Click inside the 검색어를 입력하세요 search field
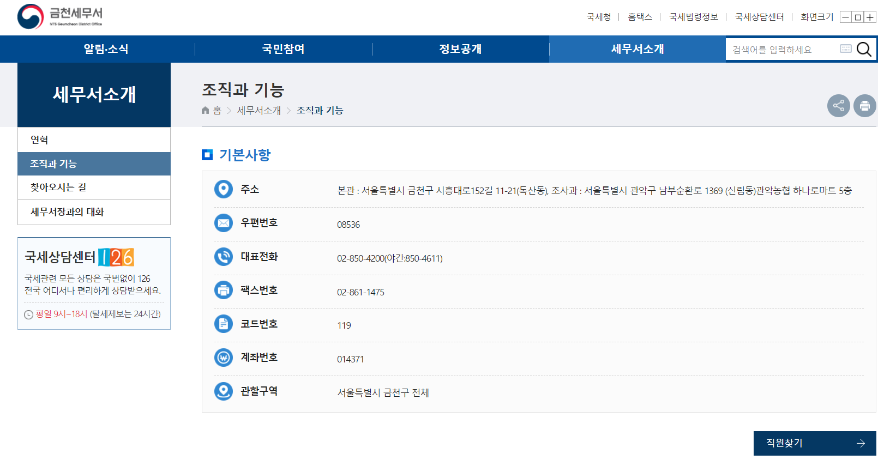Image resolution: width=878 pixels, height=460 pixels. coord(783,50)
